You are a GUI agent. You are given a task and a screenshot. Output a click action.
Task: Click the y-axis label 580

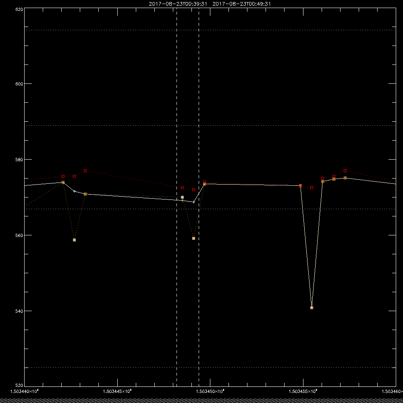20,160
